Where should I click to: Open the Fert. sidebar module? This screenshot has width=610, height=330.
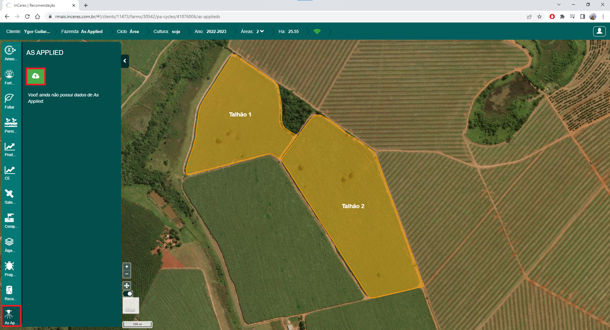[10, 77]
